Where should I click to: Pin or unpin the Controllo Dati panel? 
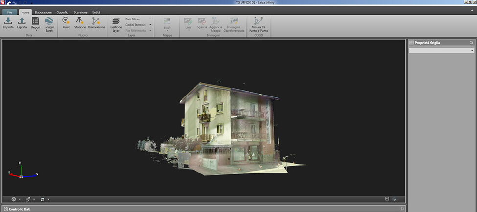click(402, 209)
